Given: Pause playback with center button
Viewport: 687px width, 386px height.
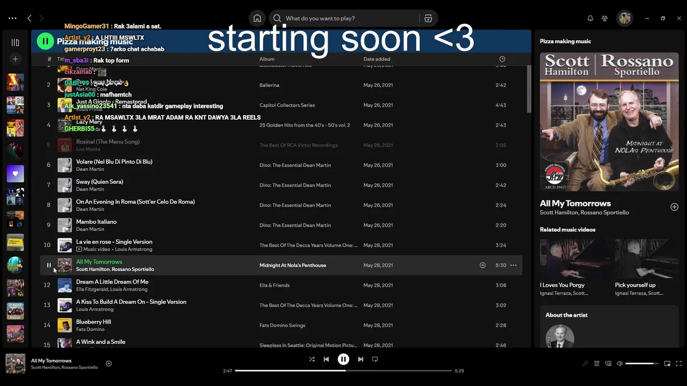Looking at the screenshot, I should point(343,359).
